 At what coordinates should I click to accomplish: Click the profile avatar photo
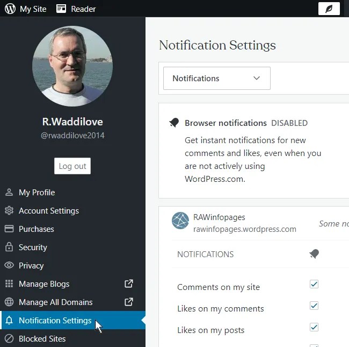pos(72,66)
